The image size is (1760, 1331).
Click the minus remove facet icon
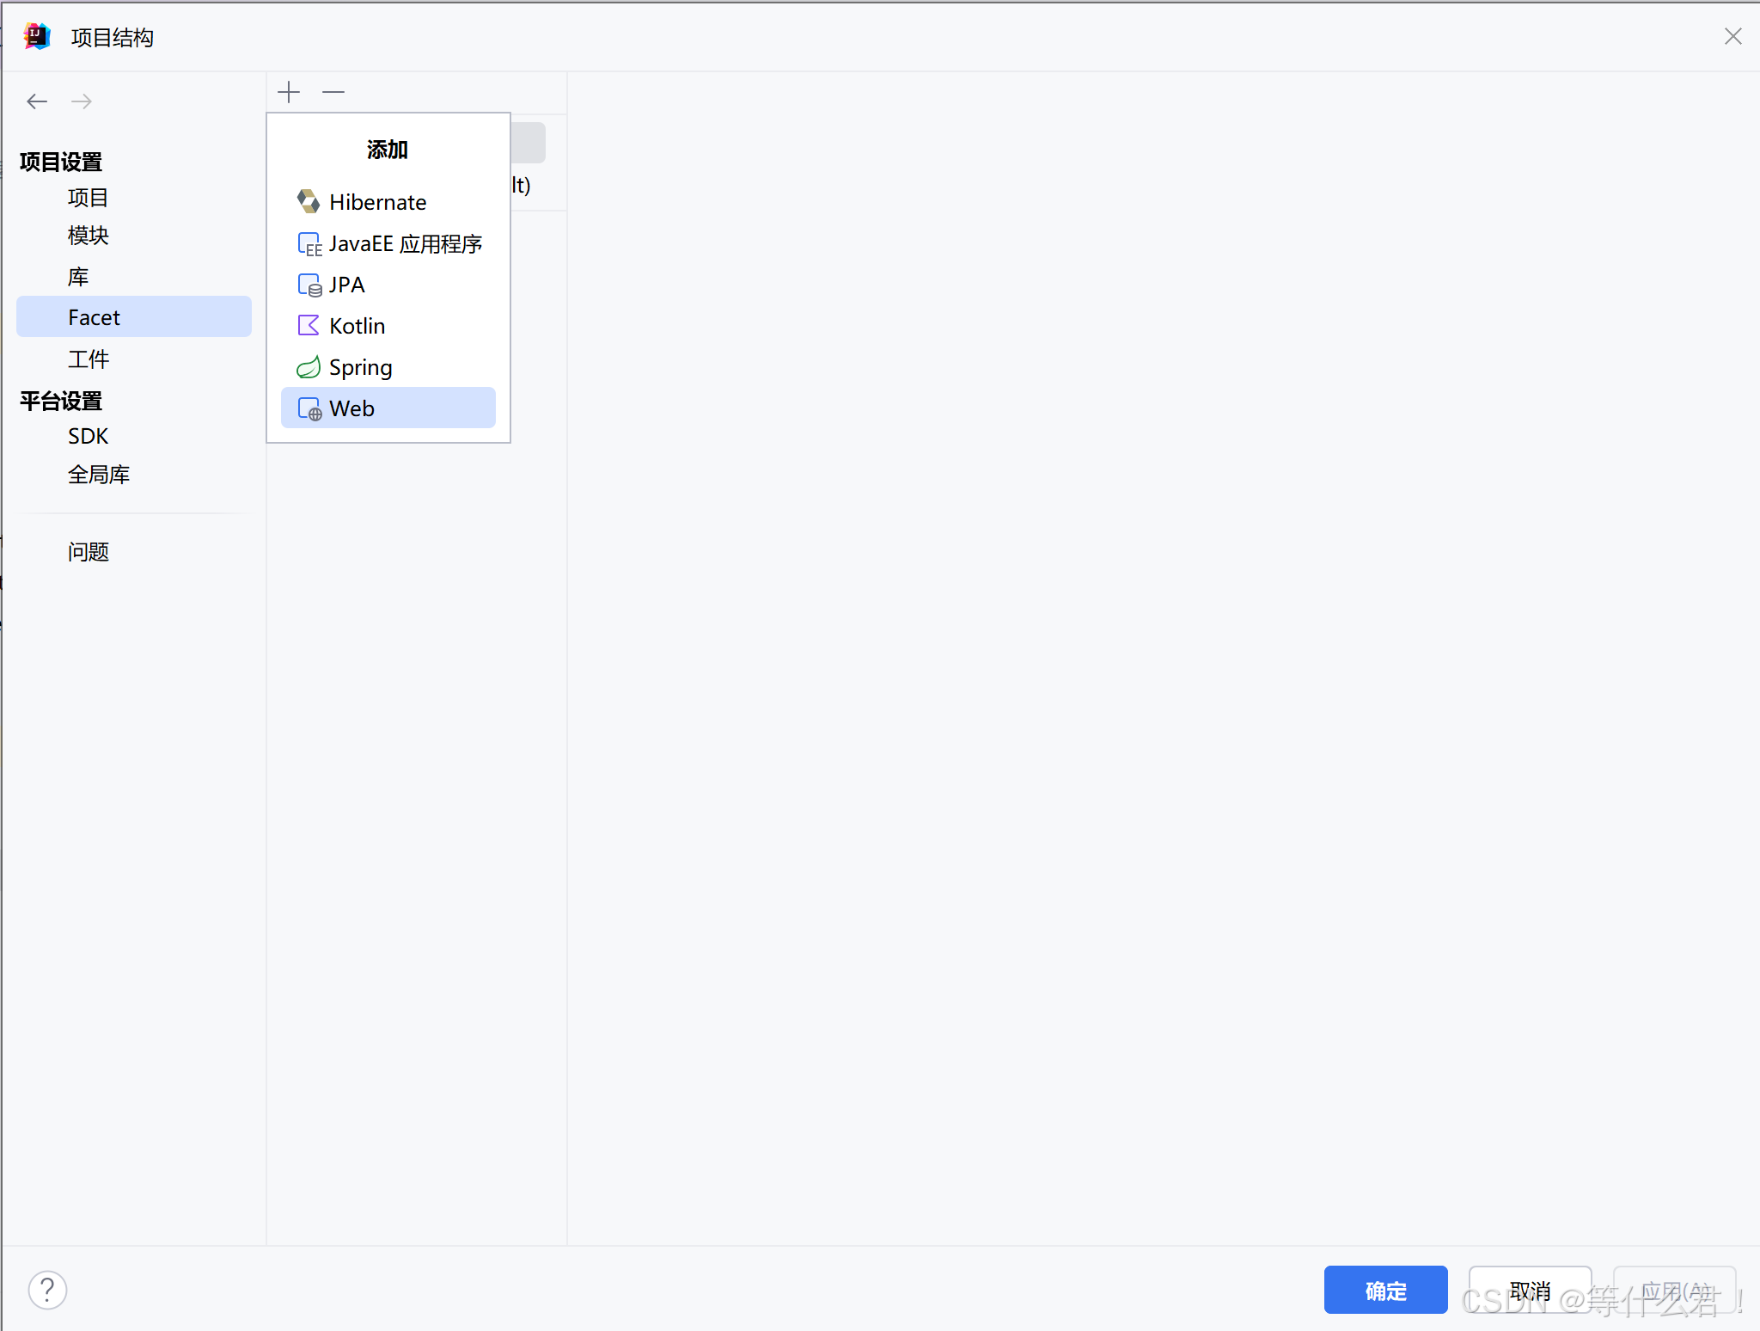[x=333, y=92]
